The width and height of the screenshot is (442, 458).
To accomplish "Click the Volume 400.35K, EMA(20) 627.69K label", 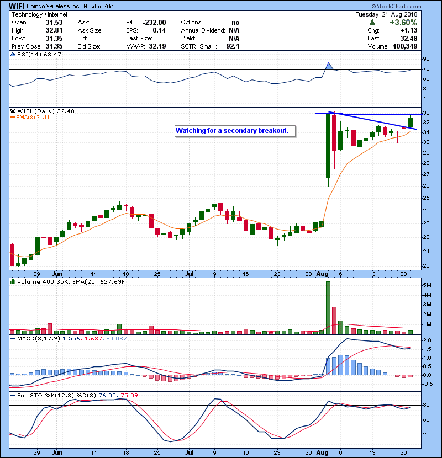I will click(71, 281).
